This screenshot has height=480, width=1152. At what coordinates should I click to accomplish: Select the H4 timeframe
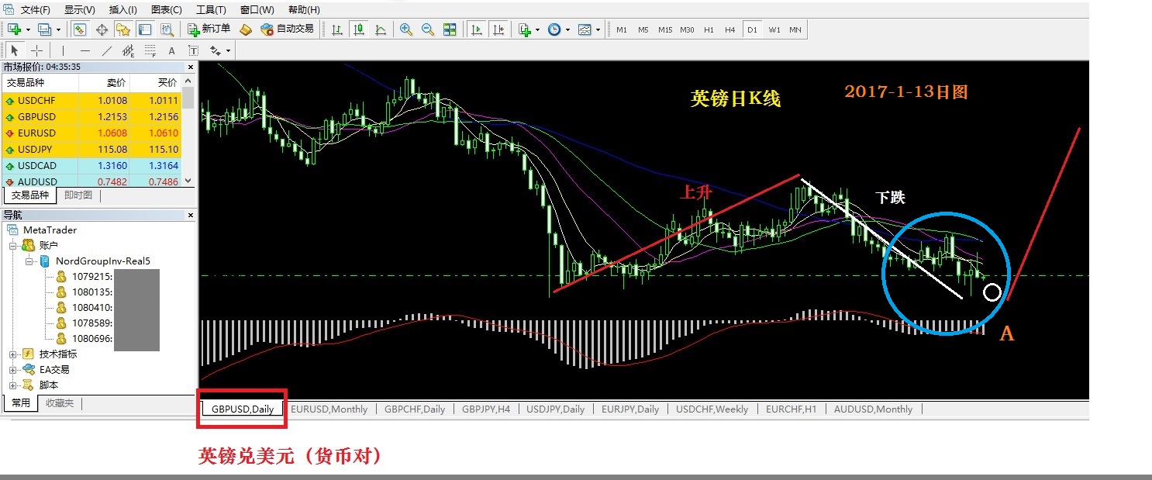point(730,29)
